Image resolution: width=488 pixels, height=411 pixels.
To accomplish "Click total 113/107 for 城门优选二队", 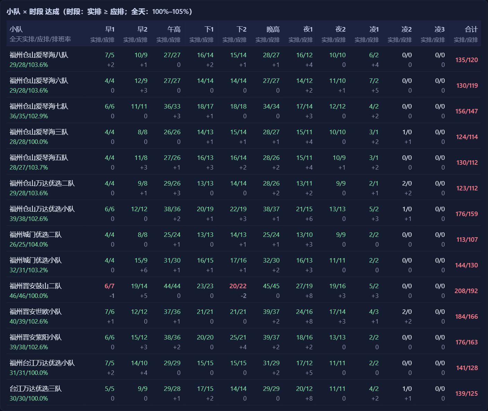I will point(467,240).
